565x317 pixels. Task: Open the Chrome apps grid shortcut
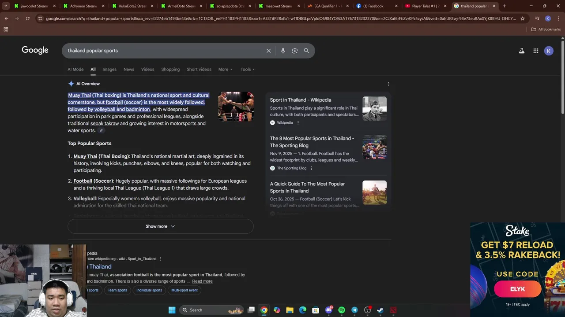coord(6,29)
